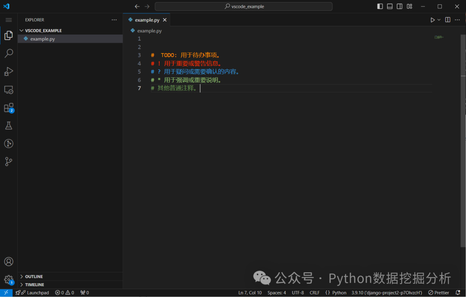Switch to the example.py editor tab

click(147, 20)
